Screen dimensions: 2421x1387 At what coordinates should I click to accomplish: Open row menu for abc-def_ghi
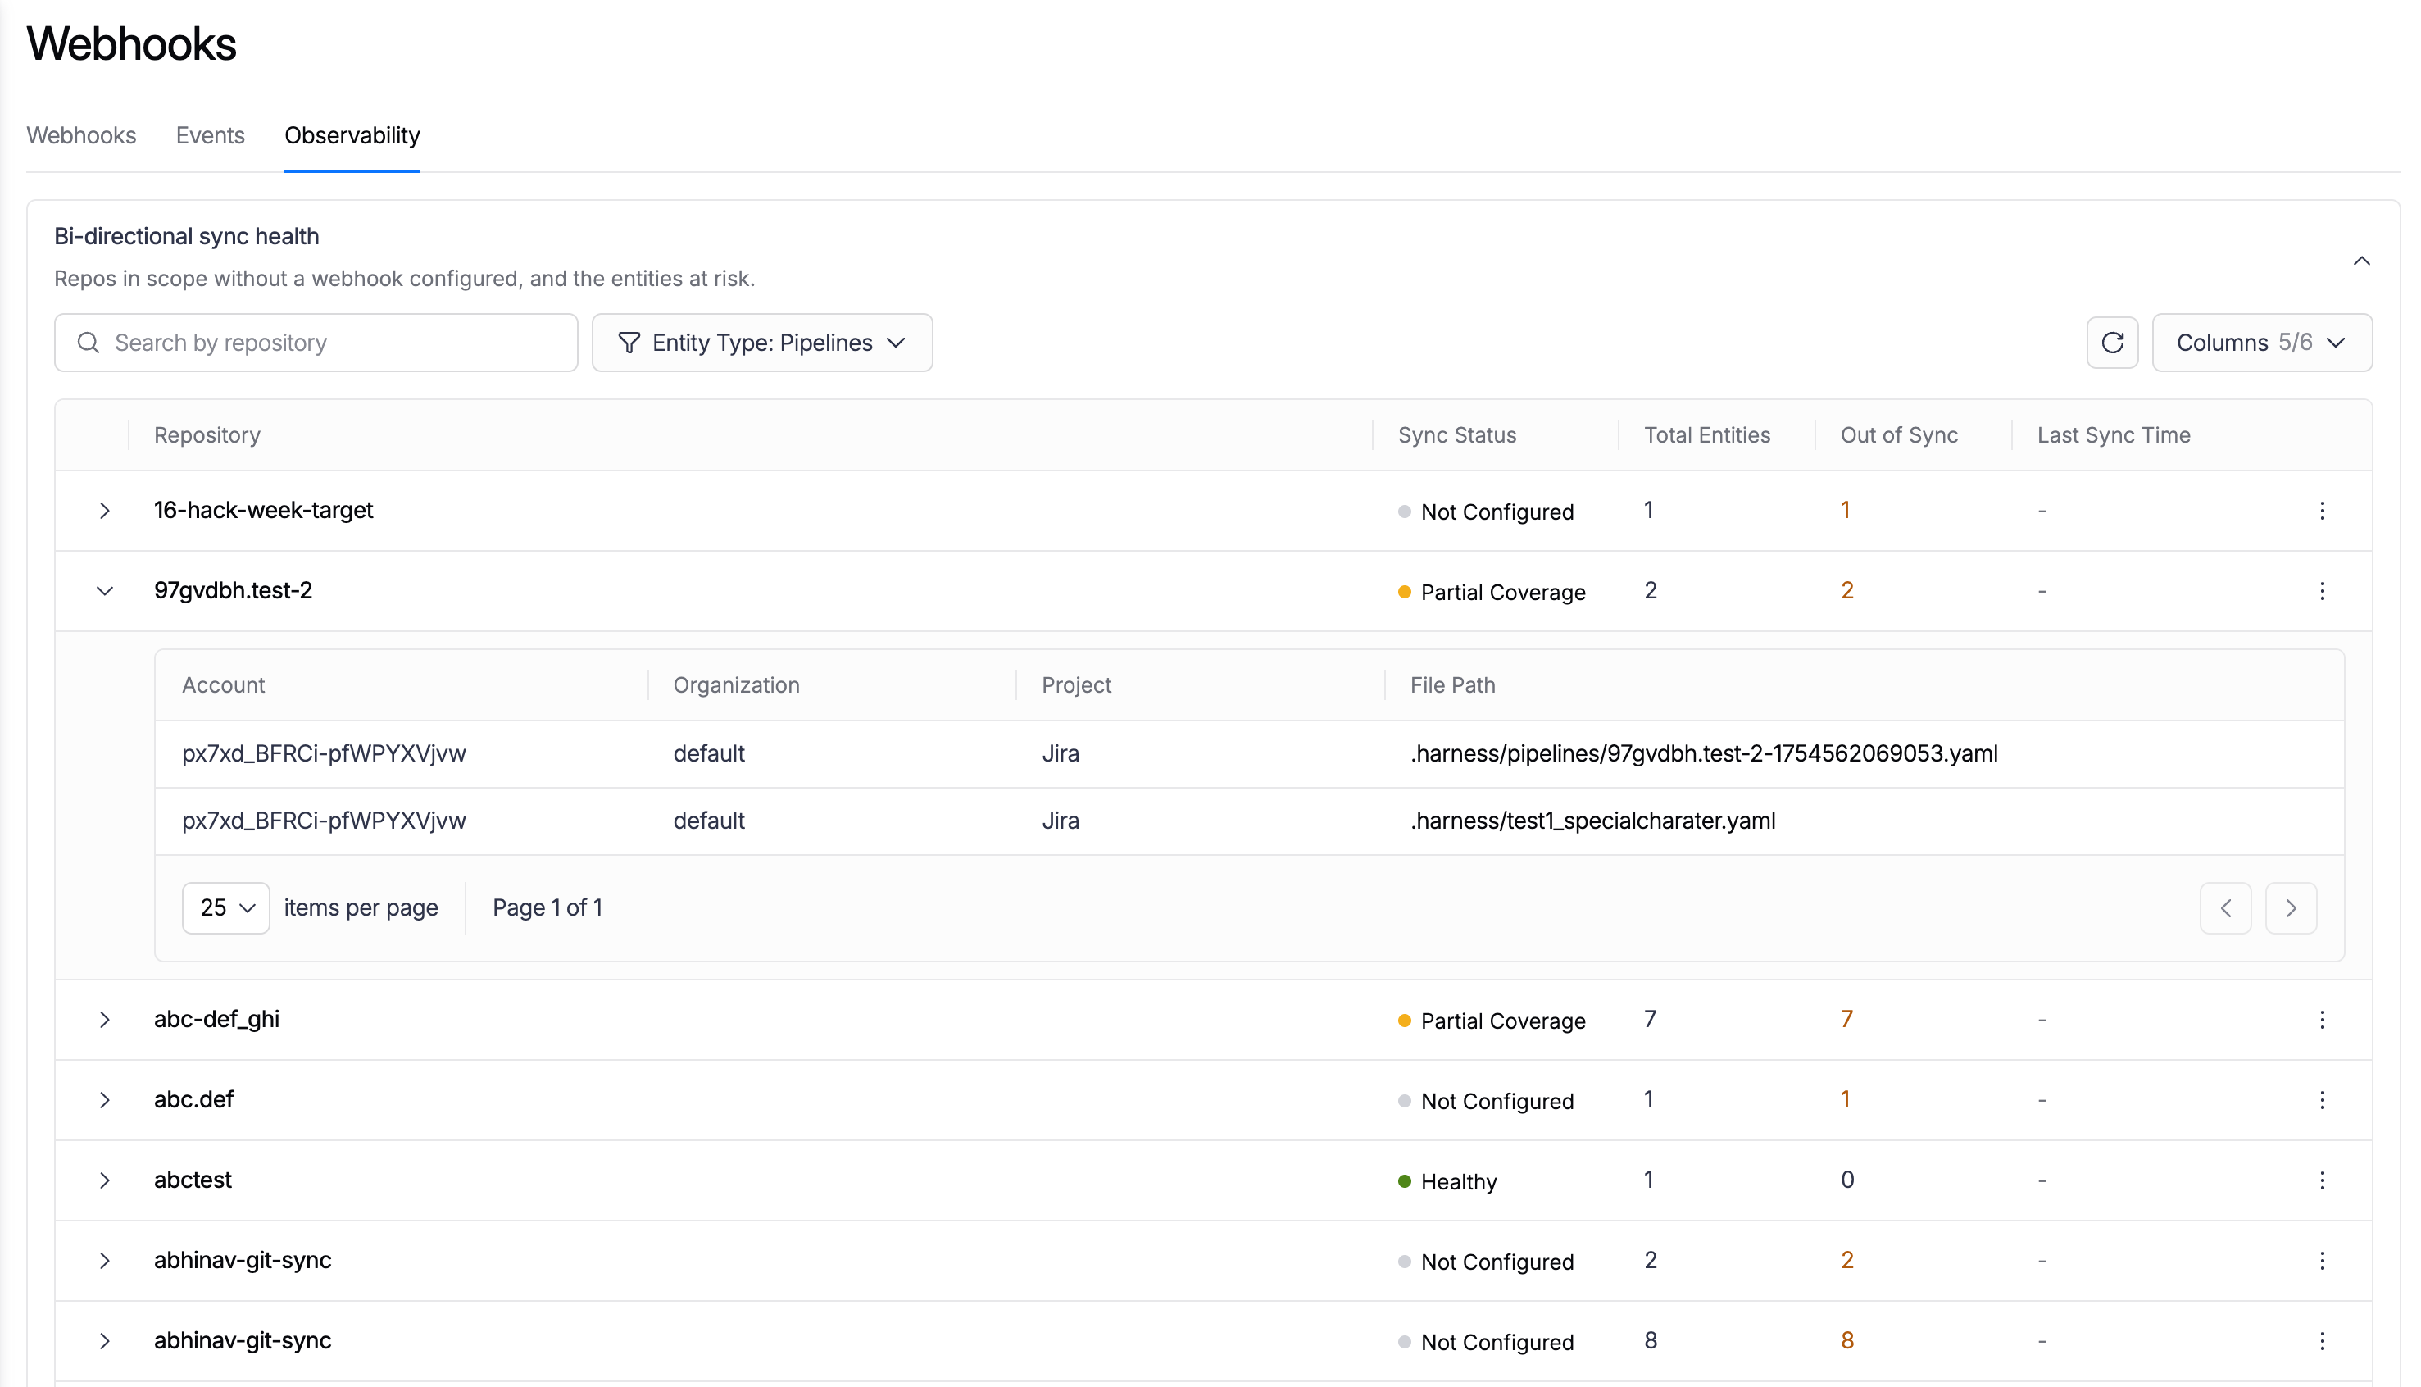2322,1019
